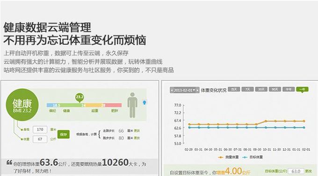
Task: Click 更改 next to target weight 63.0
Action: [308, 171]
